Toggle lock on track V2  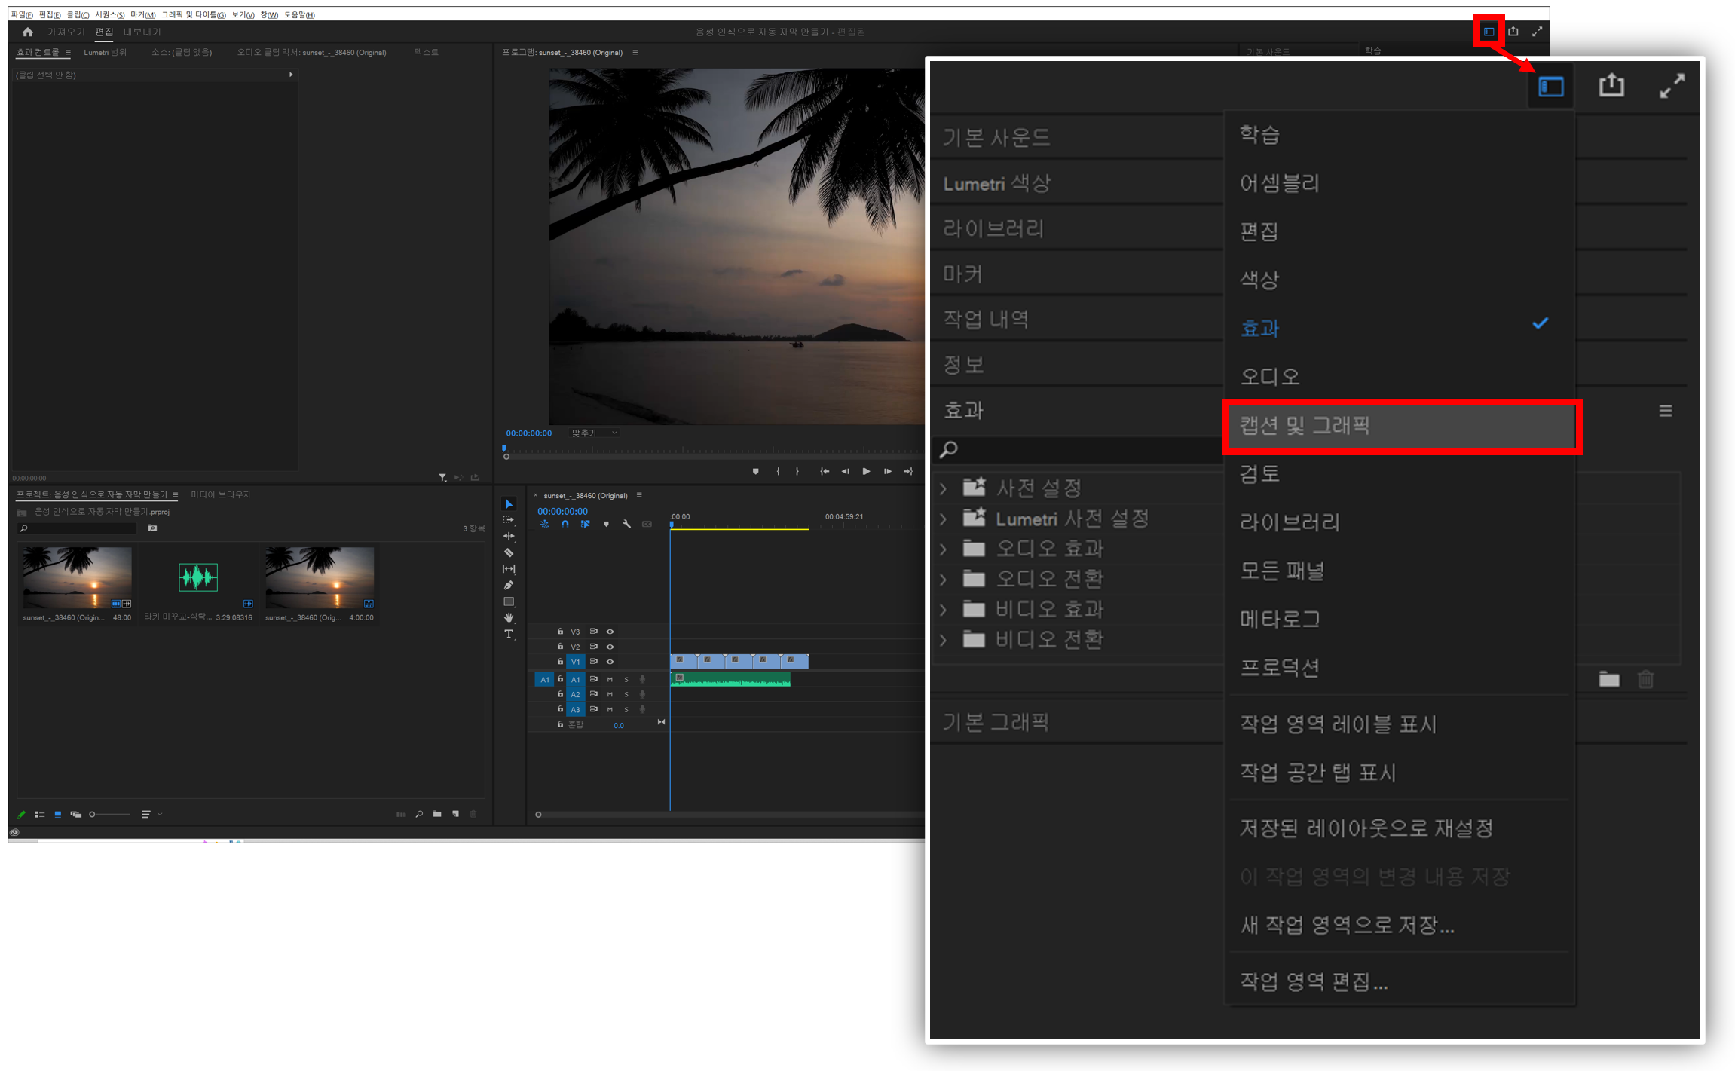[x=560, y=647]
